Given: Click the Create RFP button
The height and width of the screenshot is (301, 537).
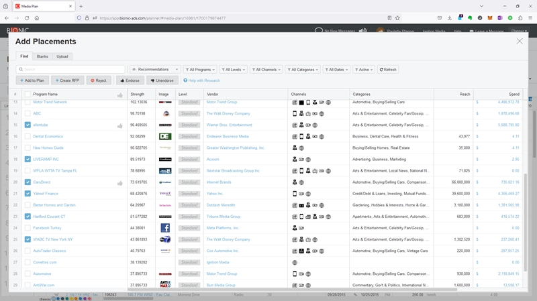Looking at the screenshot, I should click(68, 80).
